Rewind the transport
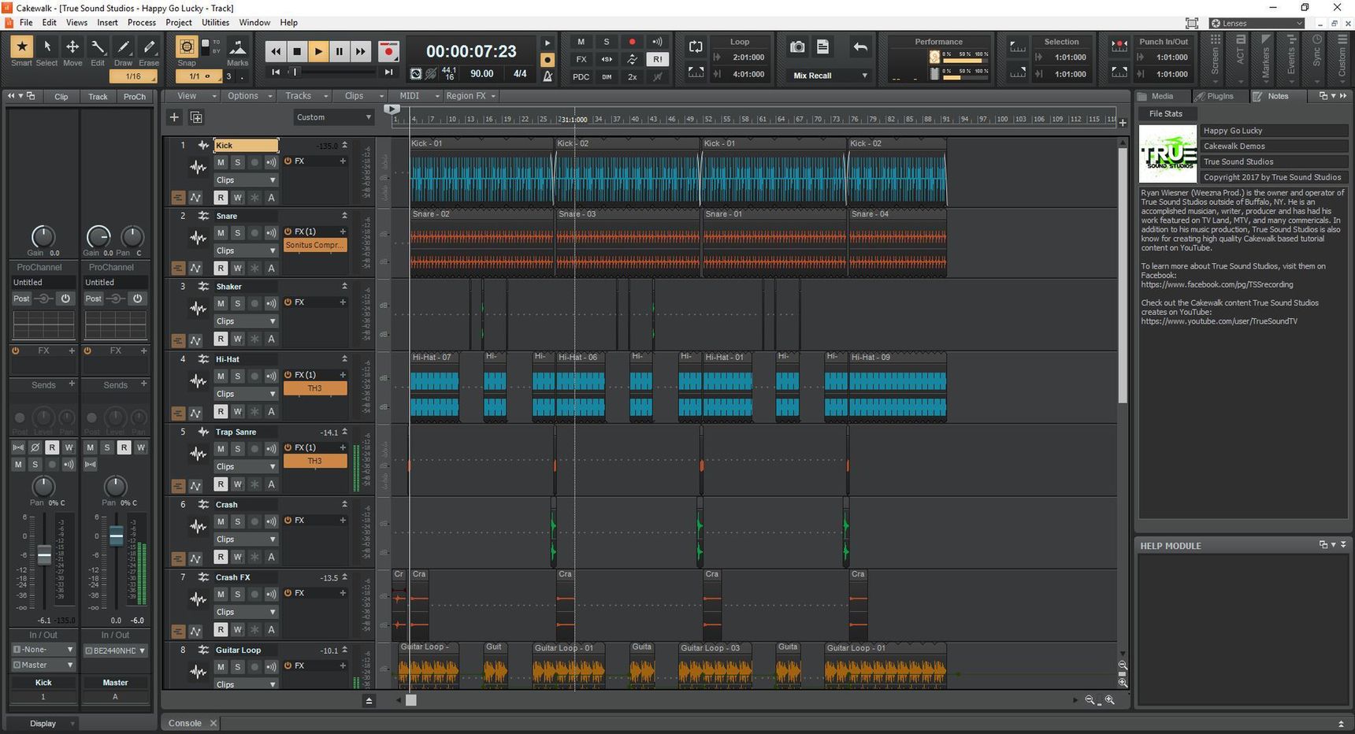Screen dimensions: 1355x734 276,52
